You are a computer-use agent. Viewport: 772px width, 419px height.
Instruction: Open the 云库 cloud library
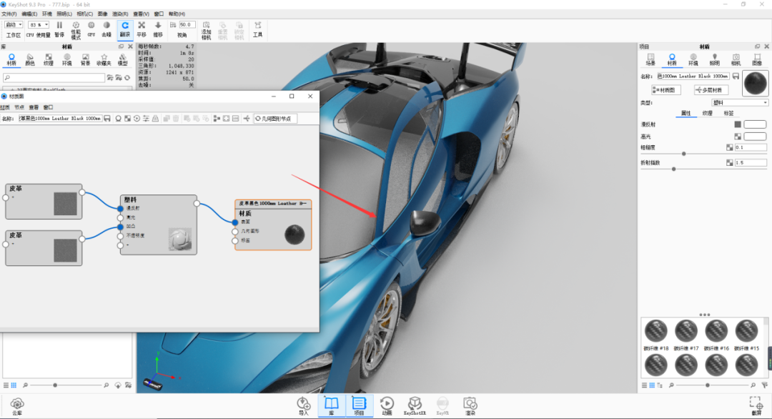17,407
